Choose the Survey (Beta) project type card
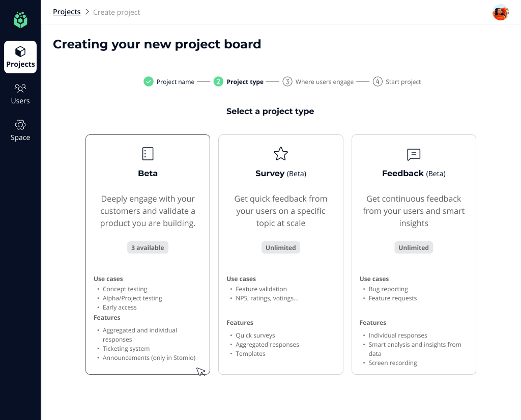This screenshot has width=521, height=420. pos(281,255)
